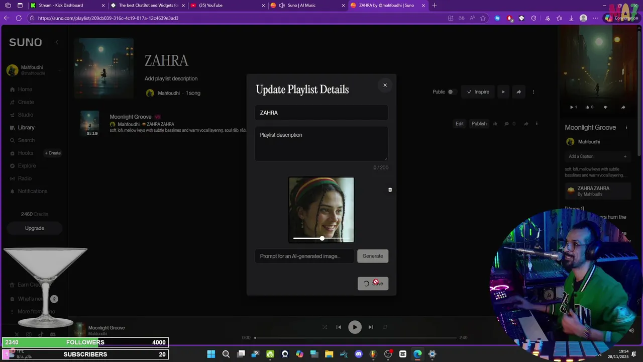Image resolution: width=643 pixels, height=362 pixels.
Task: Click Add a Caption plus button
Action: [x=625, y=156]
